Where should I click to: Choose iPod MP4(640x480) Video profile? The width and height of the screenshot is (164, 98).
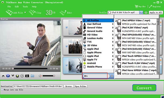coord(136,36)
